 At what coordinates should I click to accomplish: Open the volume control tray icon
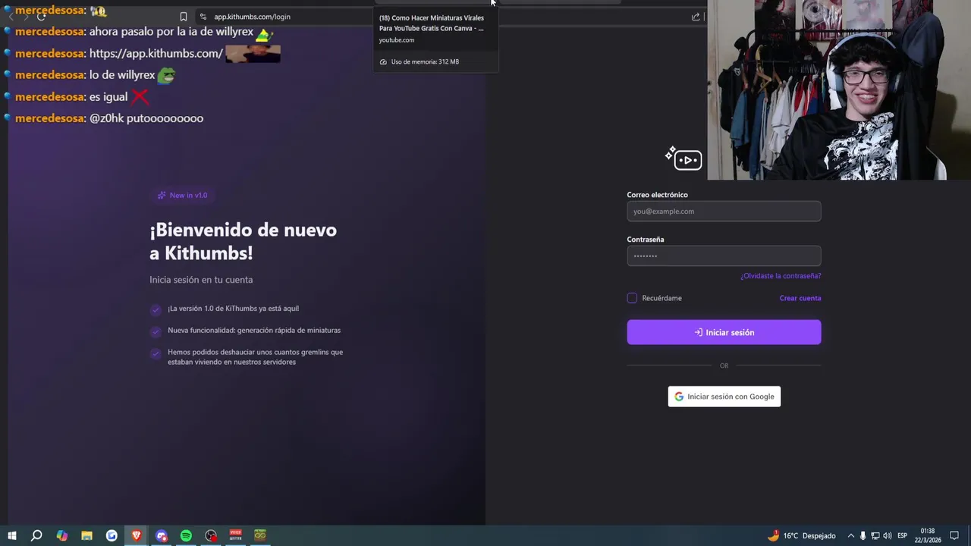click(887, 535)
